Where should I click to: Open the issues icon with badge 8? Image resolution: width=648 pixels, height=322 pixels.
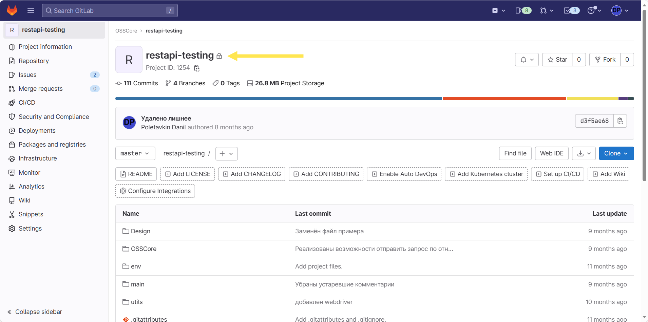point(523,10)
